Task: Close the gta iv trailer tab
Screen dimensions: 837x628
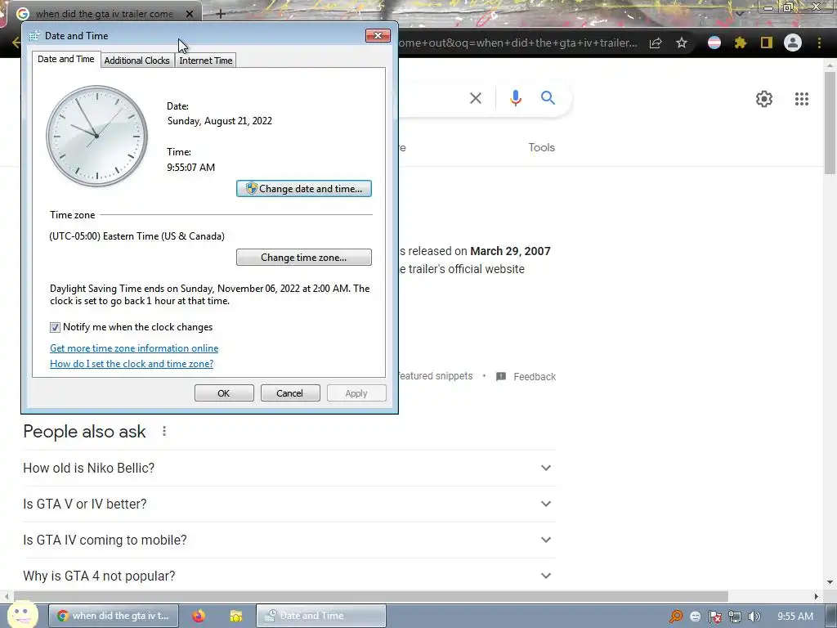Action: [190, 14]
